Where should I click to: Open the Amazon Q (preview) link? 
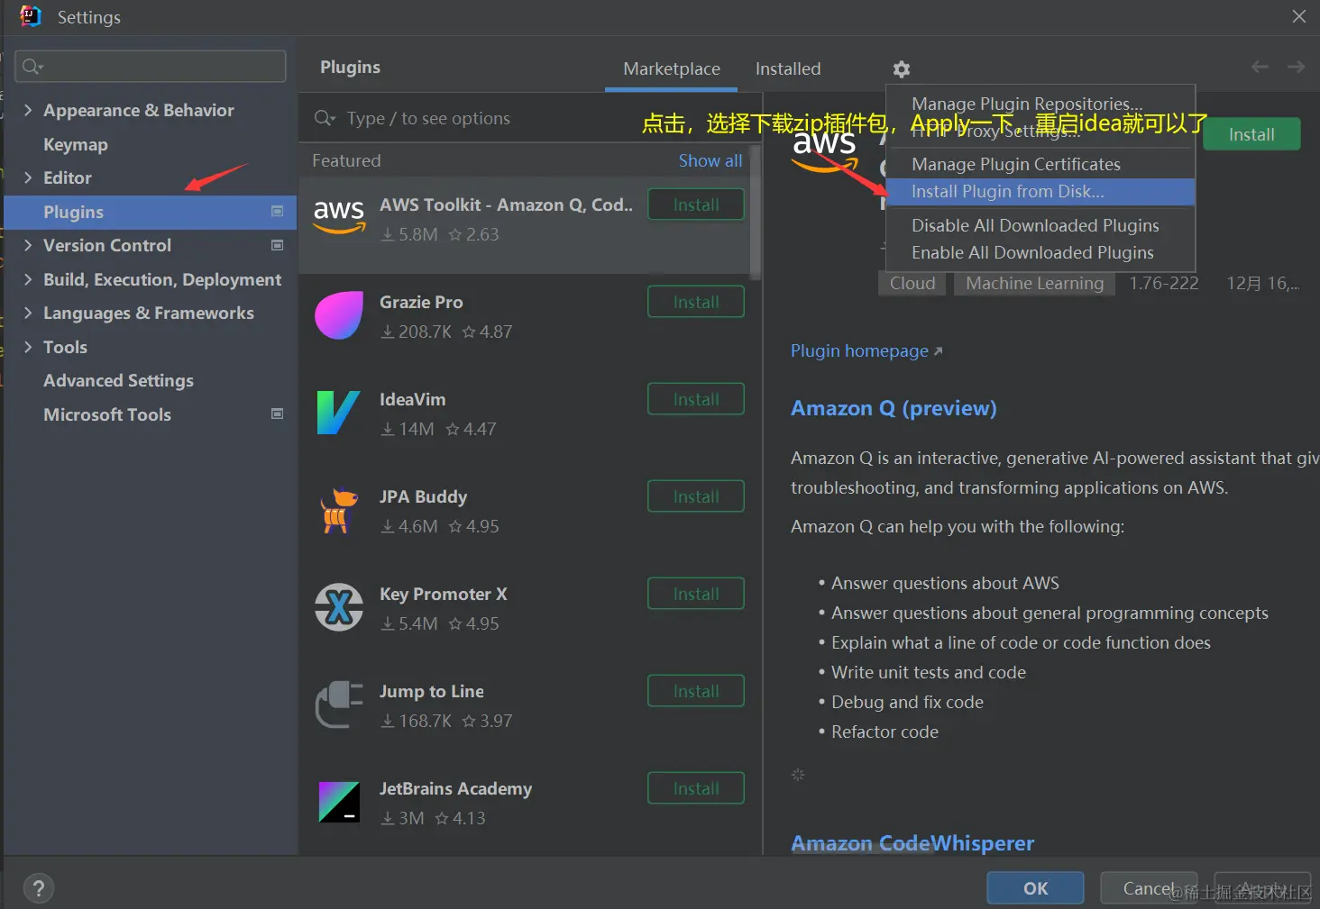tap(894, 408)
